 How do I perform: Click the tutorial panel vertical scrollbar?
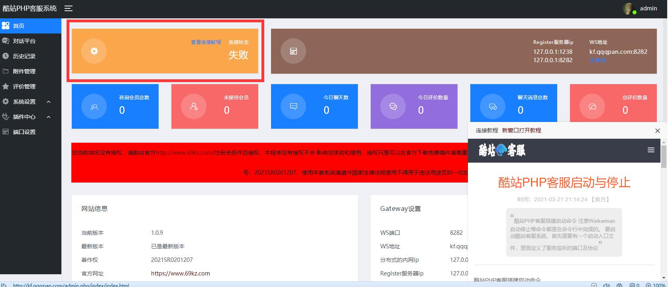[x=664, y=157]
